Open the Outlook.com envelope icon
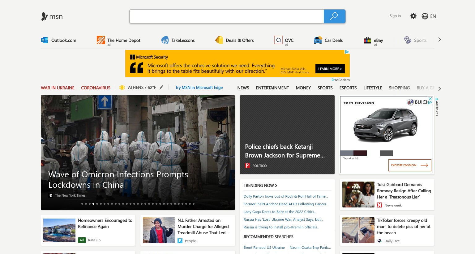This screenshot has height=254, width=475. coord(45,40)
